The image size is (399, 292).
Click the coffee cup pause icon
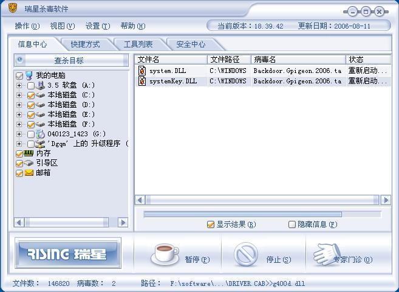[165, 254]
